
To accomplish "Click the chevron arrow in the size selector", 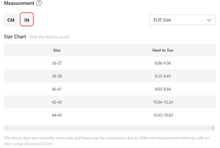I will coord(209,20).
